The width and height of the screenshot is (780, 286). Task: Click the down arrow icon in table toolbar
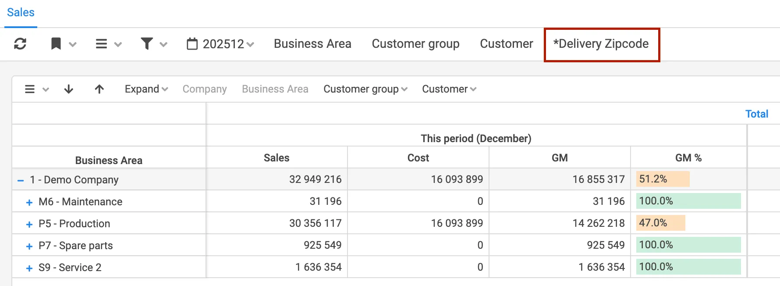point(69,89)
